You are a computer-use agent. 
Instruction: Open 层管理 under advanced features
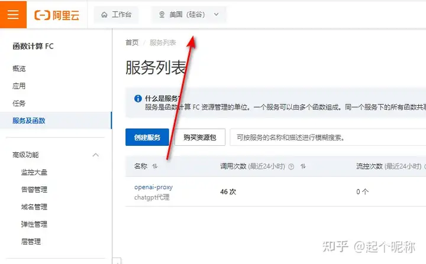tap(31, 242)
